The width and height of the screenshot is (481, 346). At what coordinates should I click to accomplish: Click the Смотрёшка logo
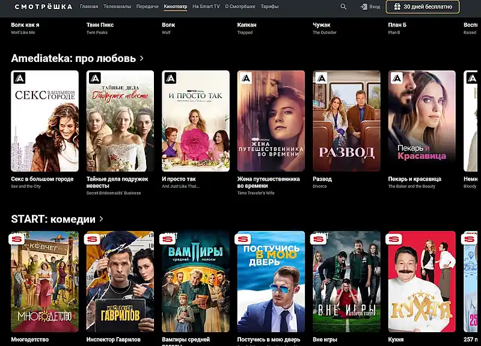pos(43,7)
